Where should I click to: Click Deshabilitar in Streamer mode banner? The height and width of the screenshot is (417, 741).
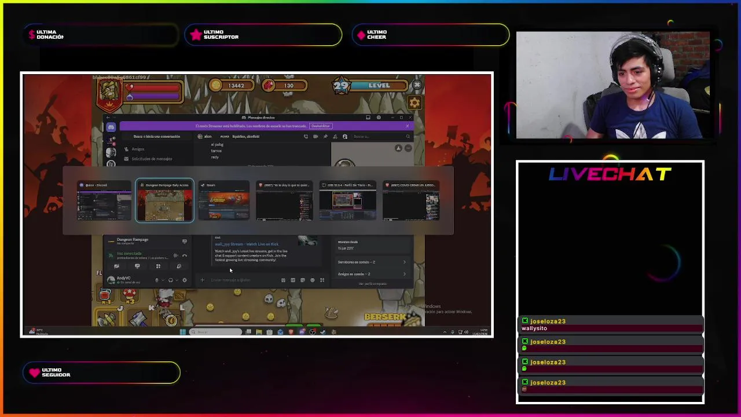coord(321,126)
